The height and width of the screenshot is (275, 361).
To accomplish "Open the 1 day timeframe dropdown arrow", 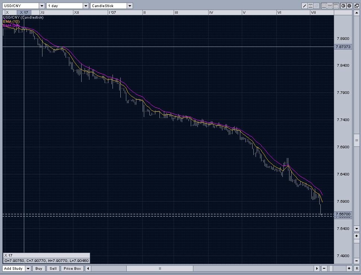I will tap(86, 6).
